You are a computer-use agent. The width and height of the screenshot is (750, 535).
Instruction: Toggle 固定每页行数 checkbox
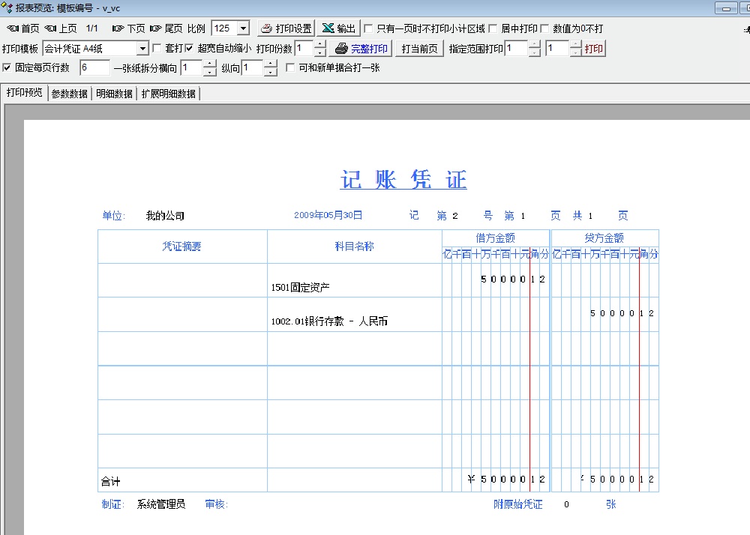7,68
